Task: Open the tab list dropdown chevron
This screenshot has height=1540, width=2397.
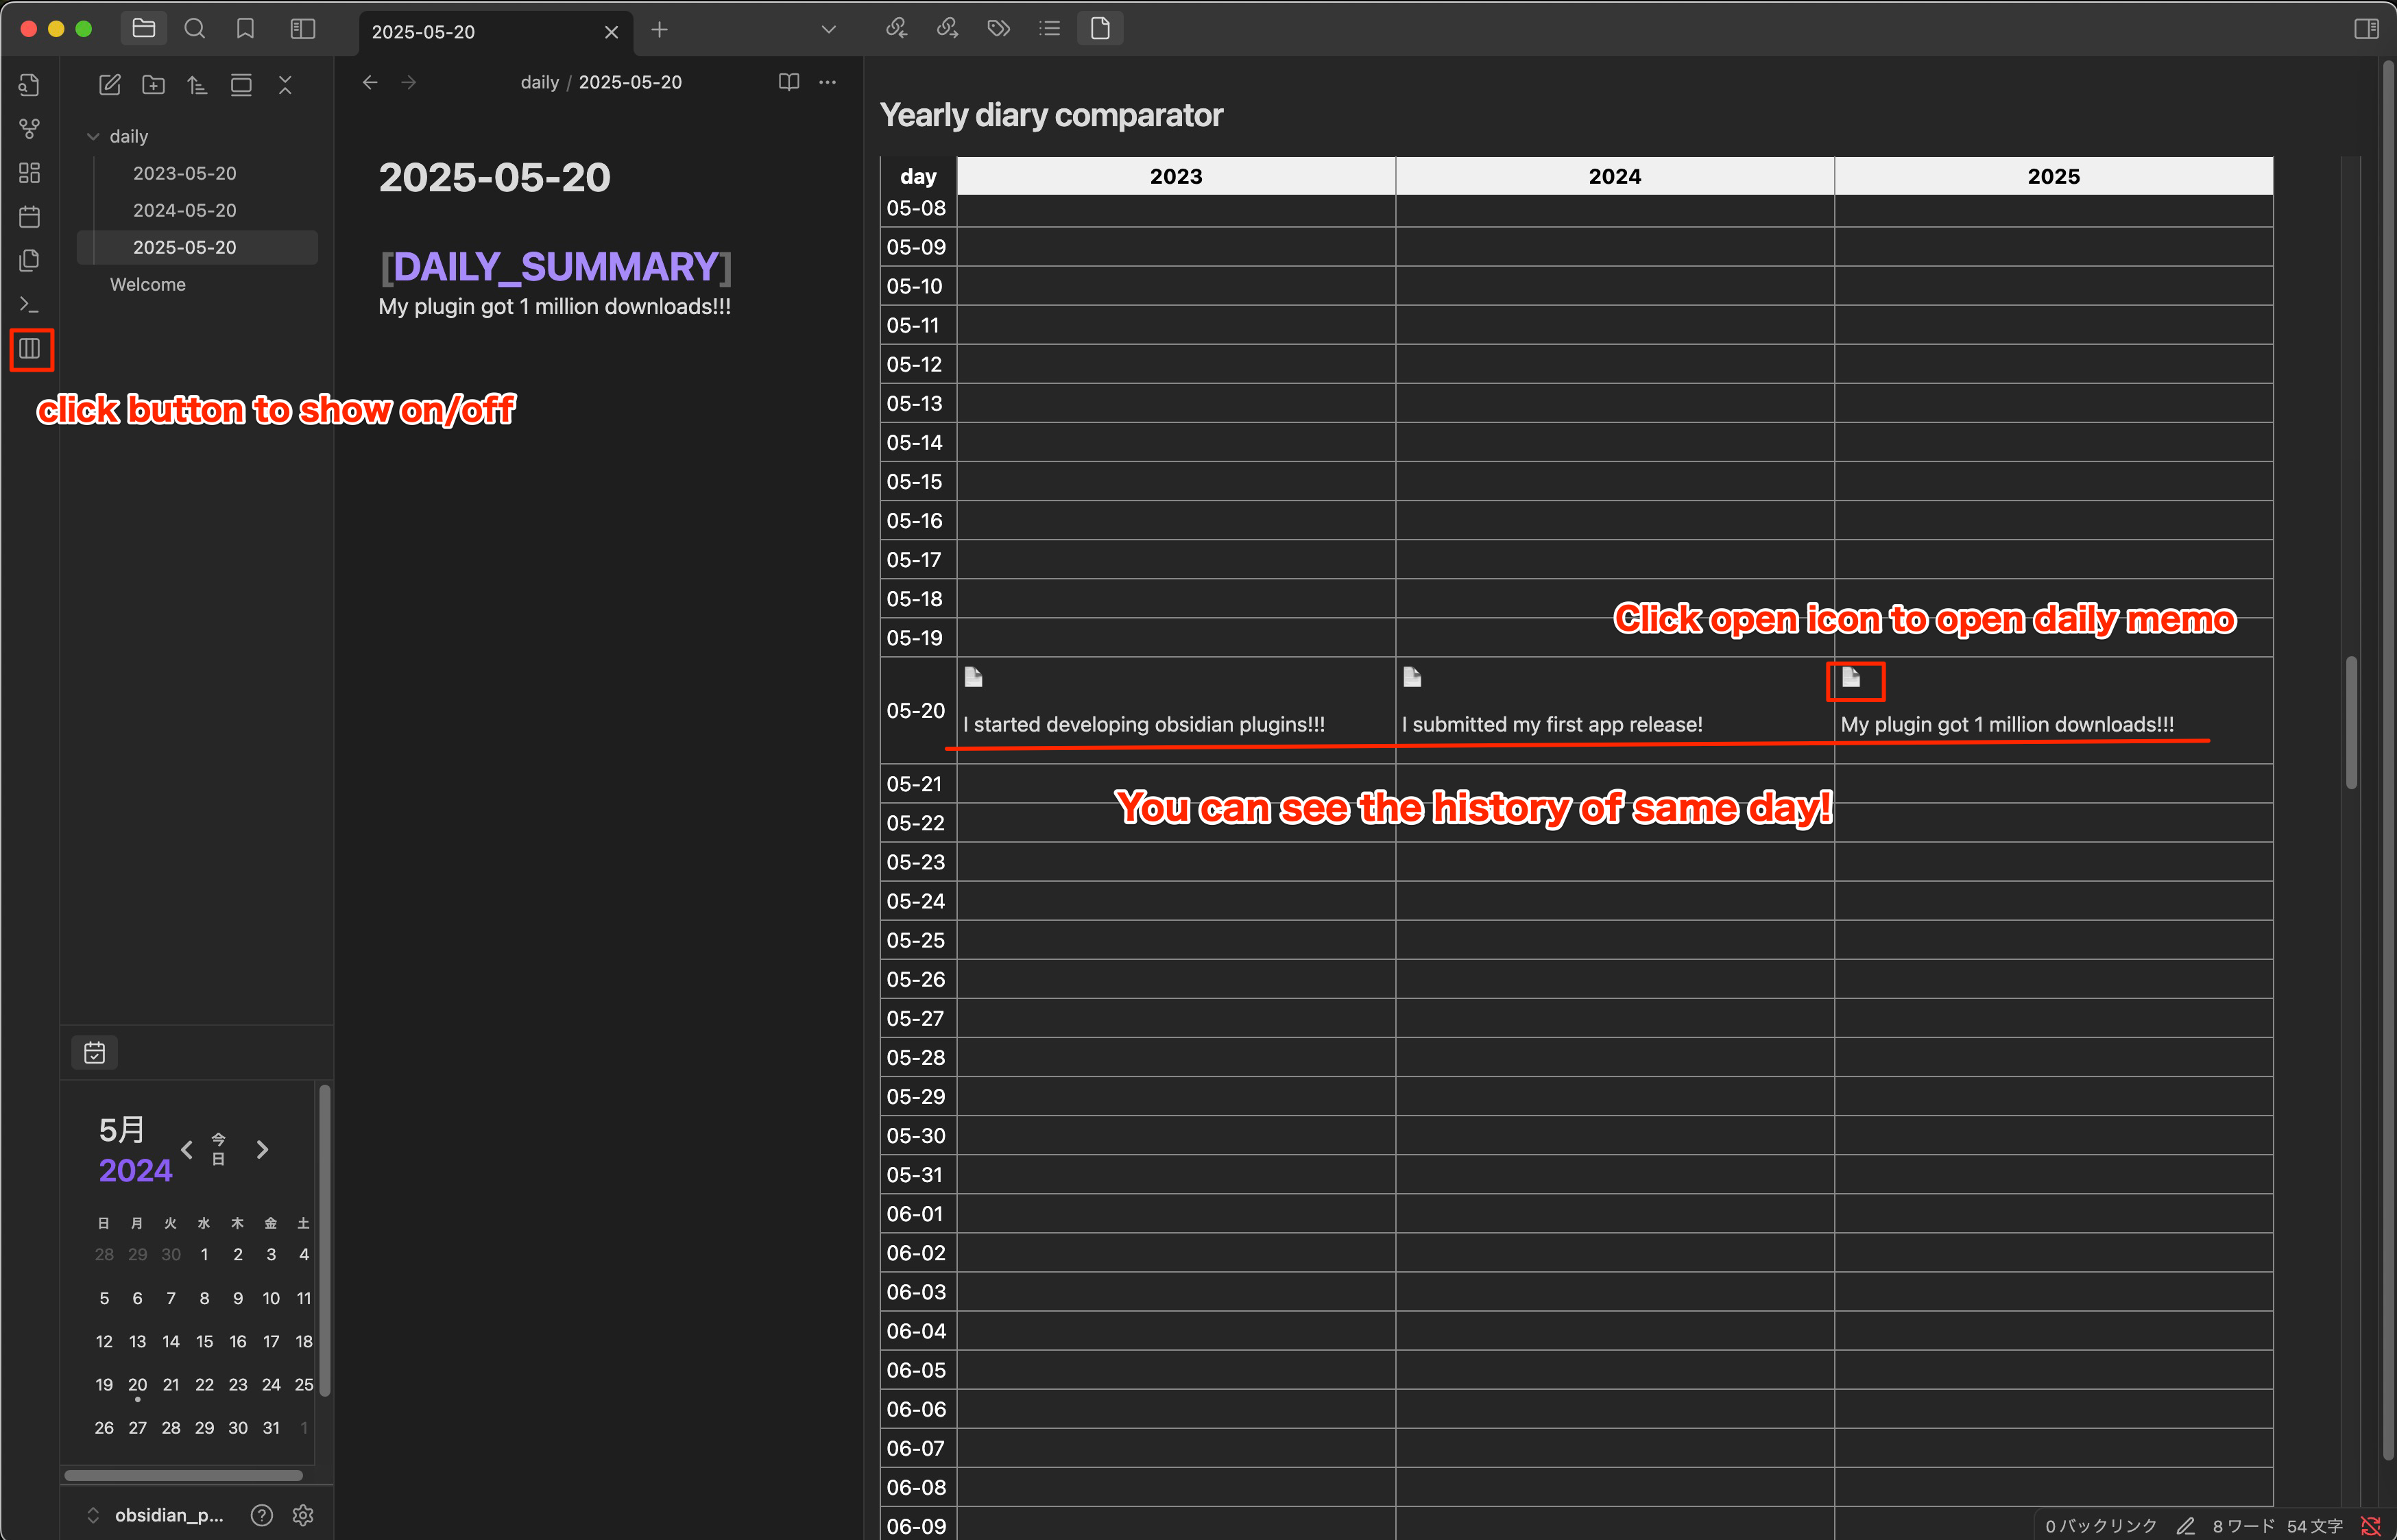Action: 828,29
